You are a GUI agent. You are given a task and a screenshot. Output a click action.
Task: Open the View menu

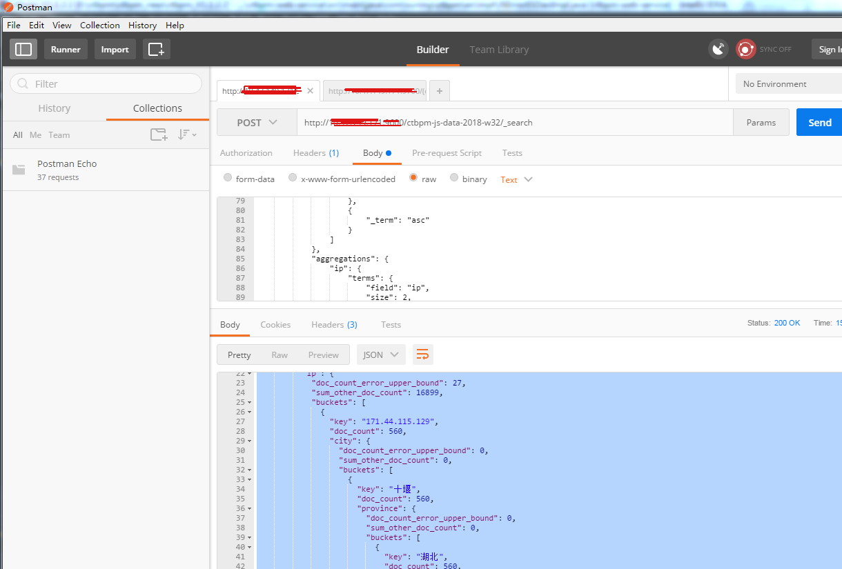[x=61, y=25]
